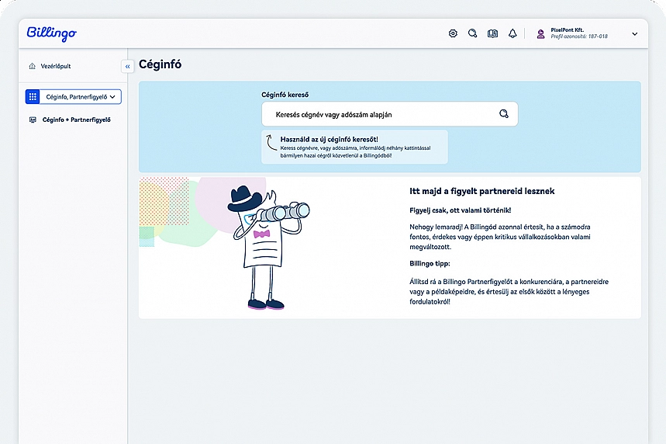Click the Billingo logo

(x=51, y=33)
